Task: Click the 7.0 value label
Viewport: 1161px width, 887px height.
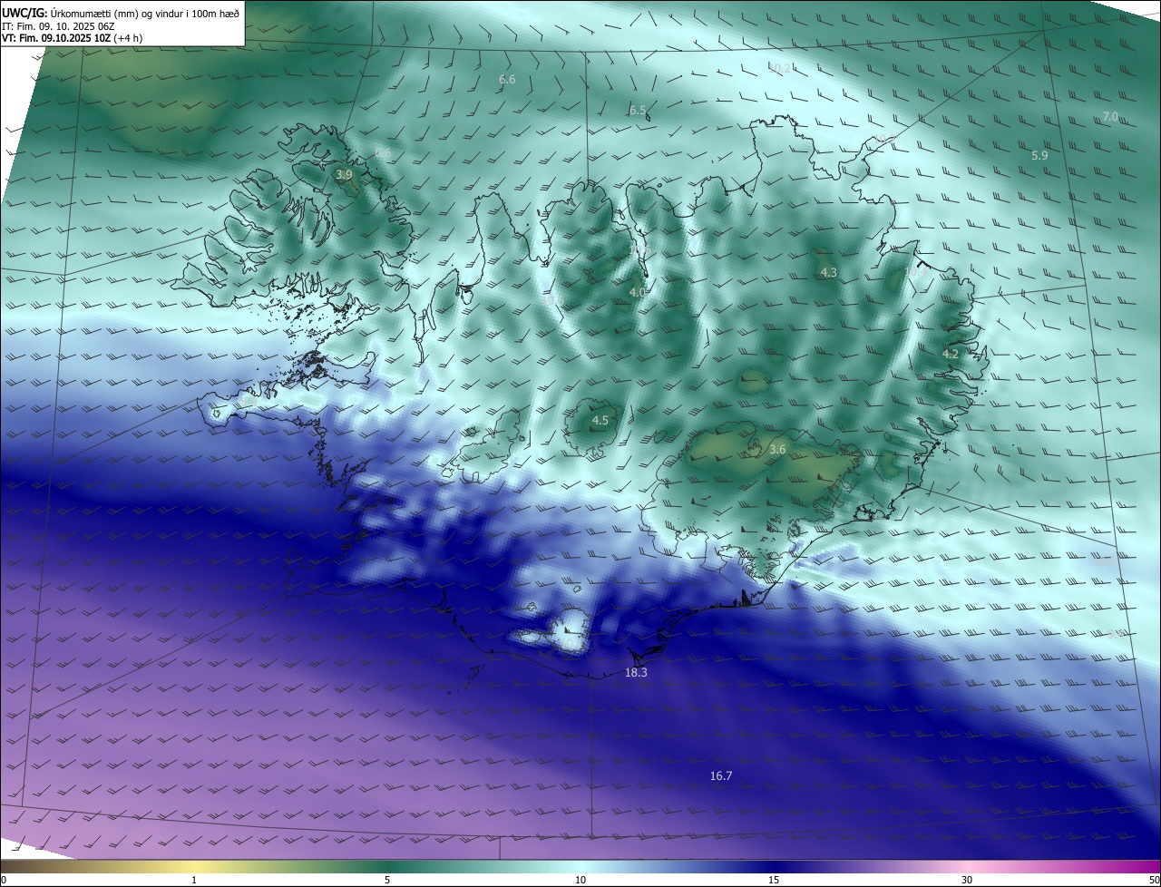Action: pos(1110,117)
